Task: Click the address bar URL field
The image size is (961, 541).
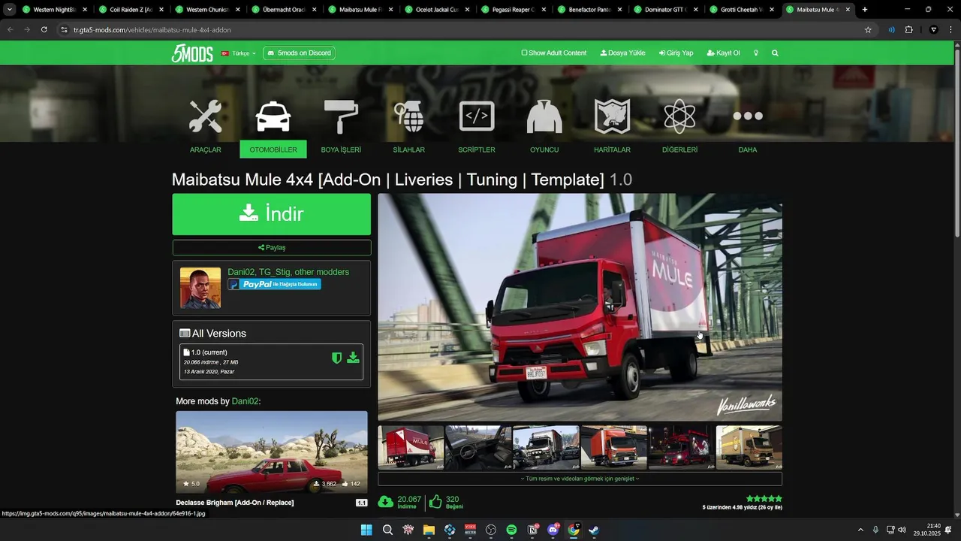Action: click(x=465, y=29)
